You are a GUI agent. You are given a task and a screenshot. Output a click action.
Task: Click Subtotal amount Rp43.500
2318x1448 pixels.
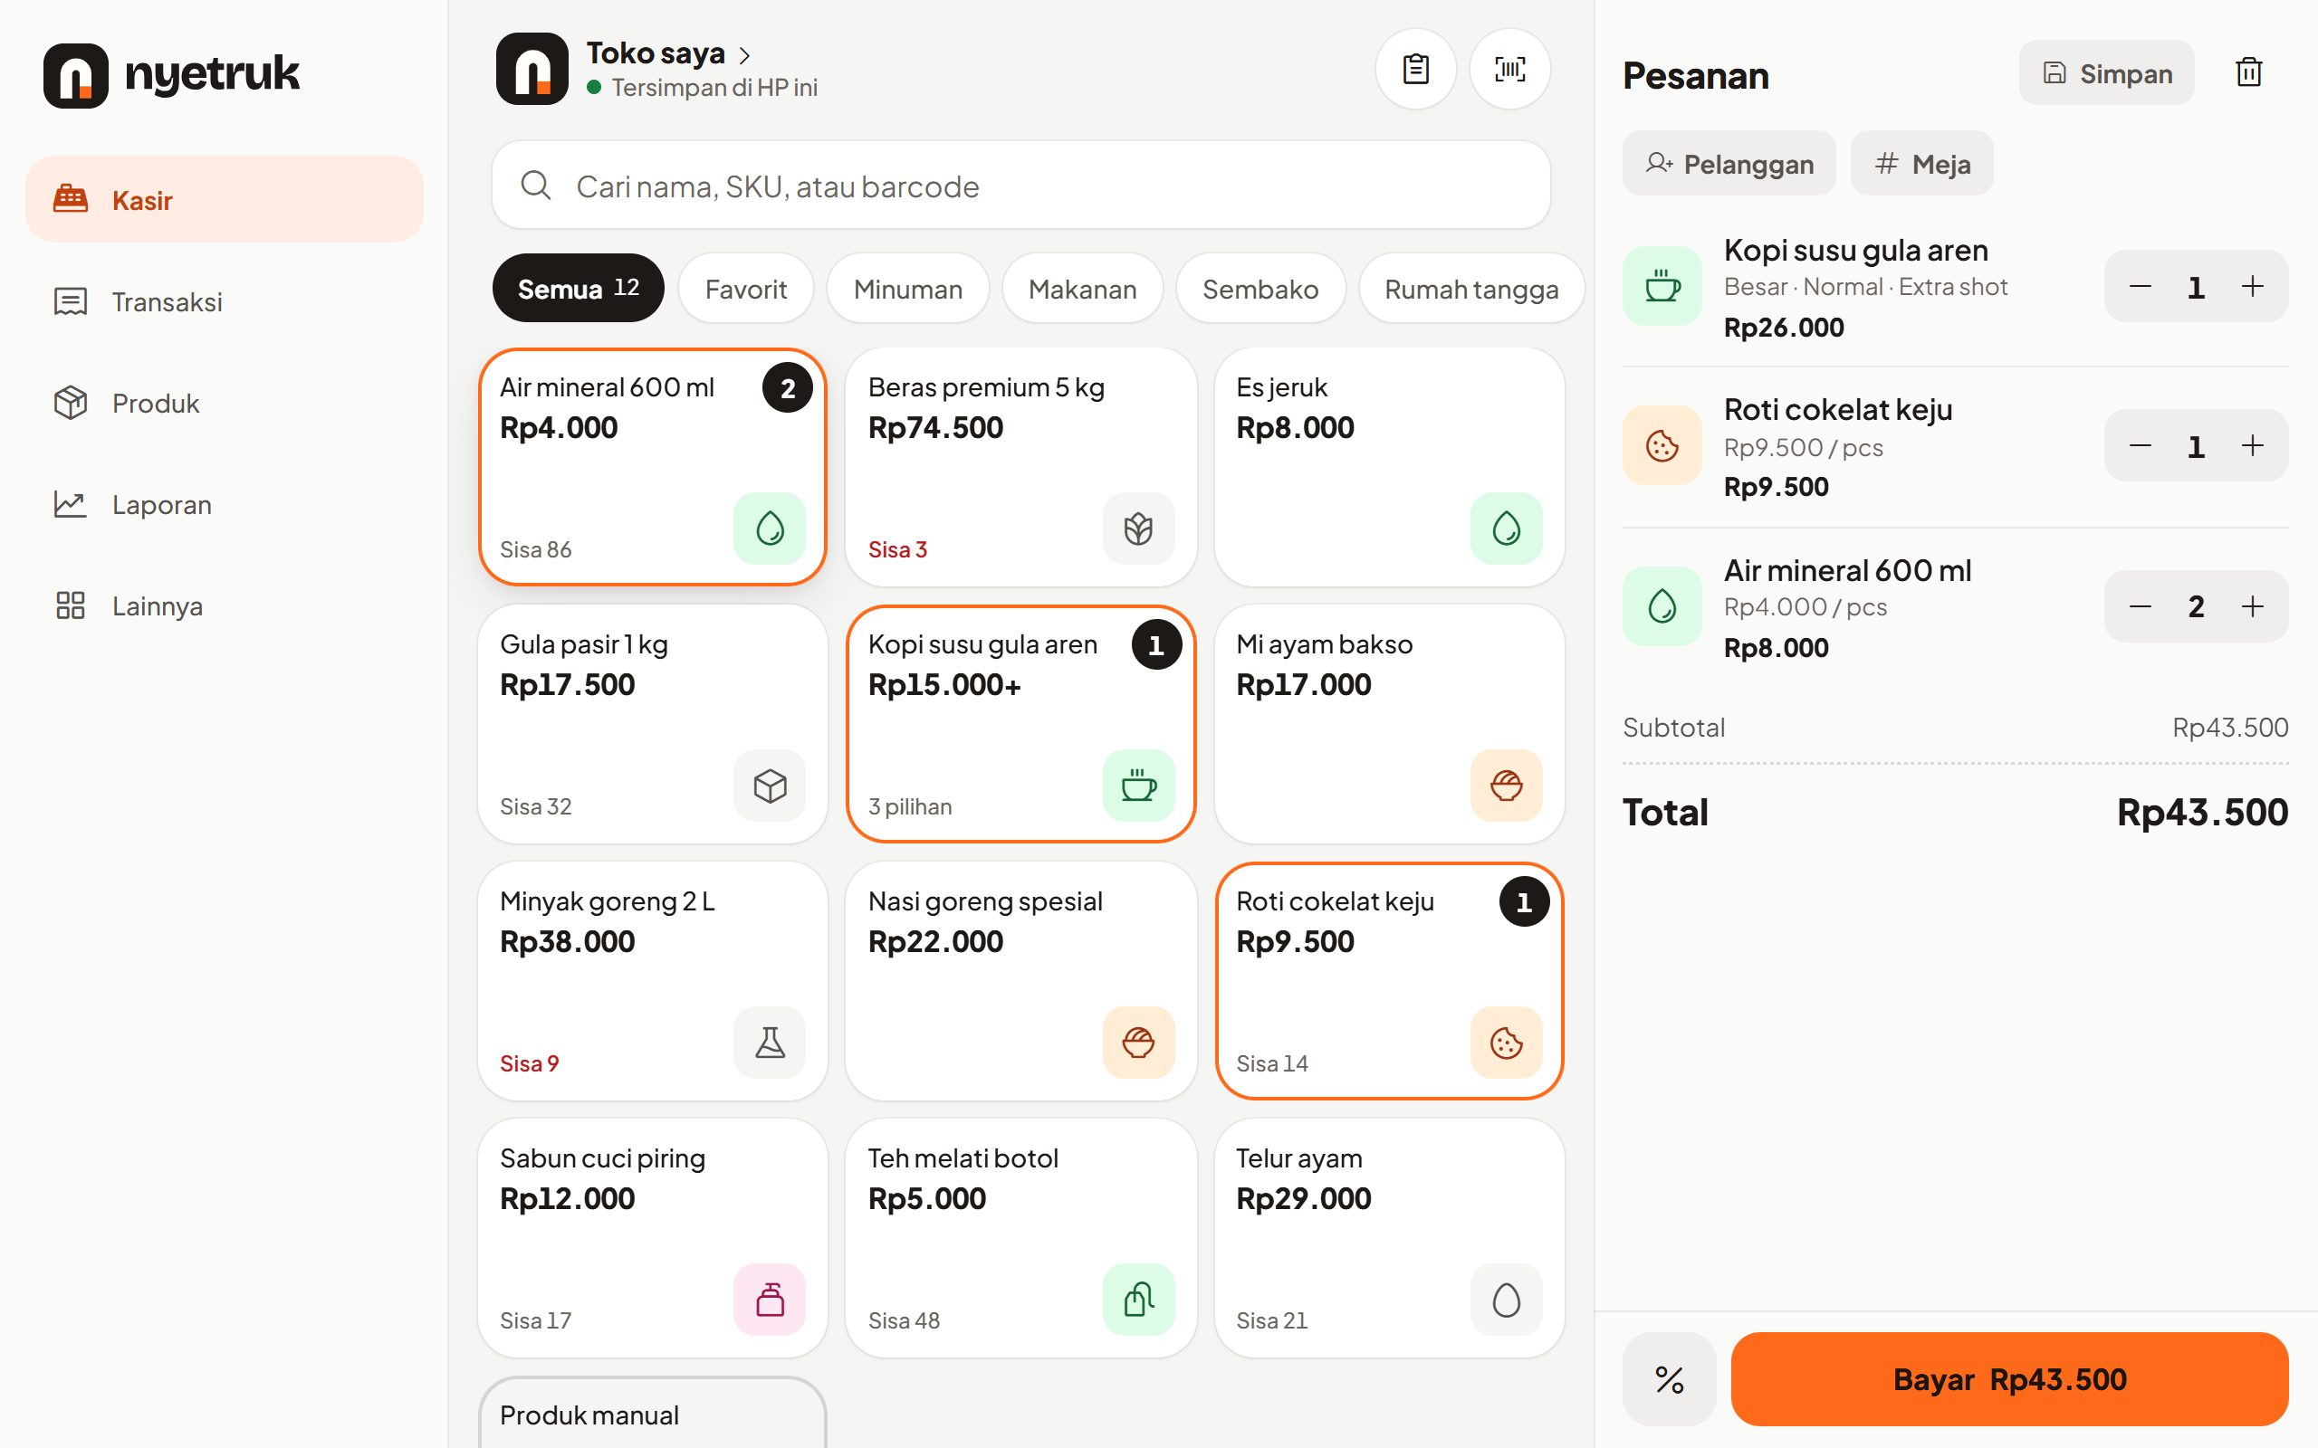(2229, 728)
